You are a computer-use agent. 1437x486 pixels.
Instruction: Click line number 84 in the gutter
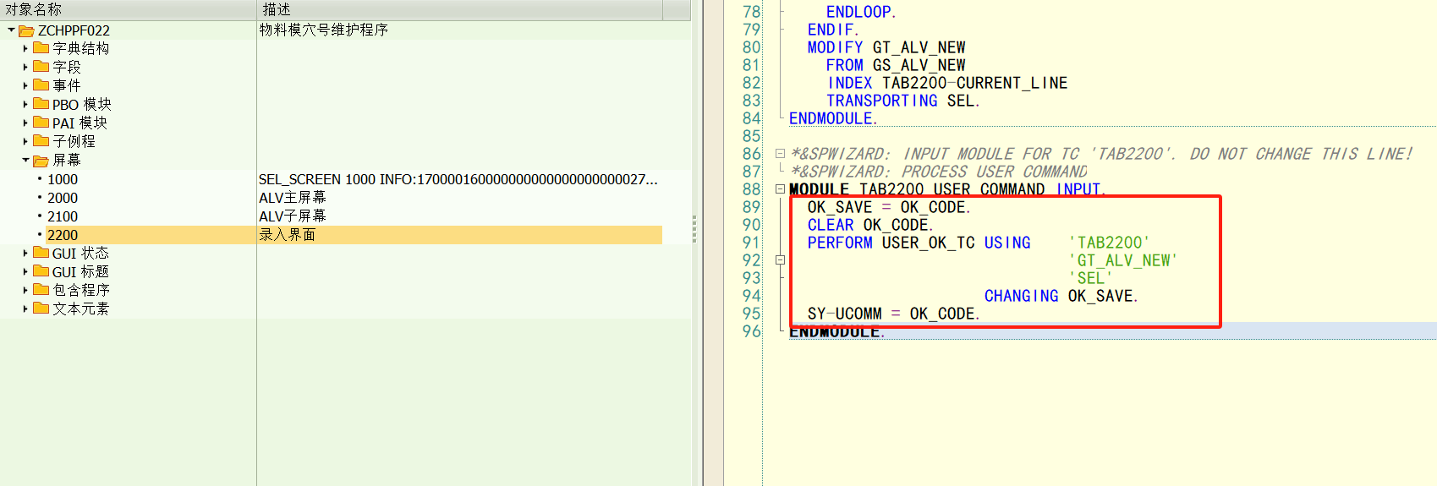click(x=751, y=118)
